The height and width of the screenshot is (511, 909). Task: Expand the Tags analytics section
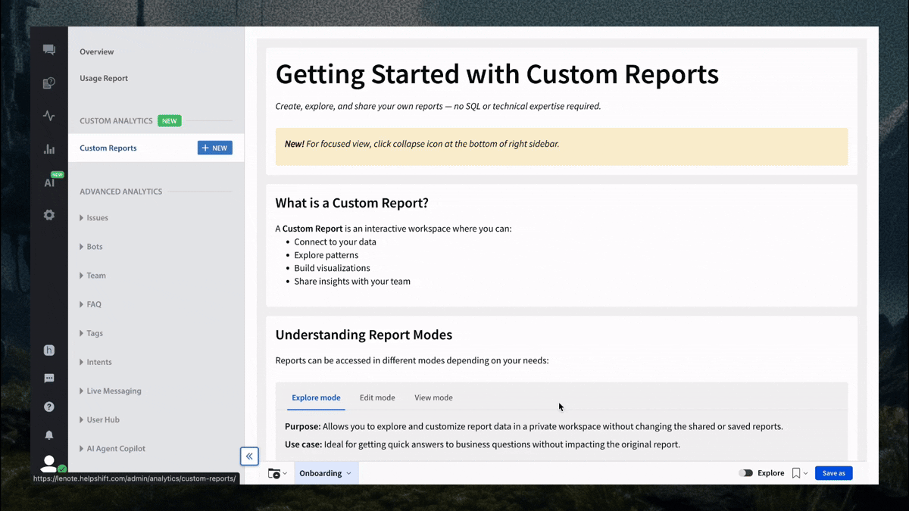(x=91, y=333)
